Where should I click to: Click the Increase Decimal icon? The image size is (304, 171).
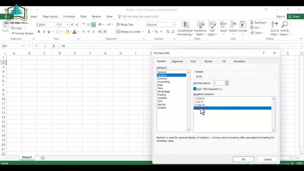tap(168, 32)
